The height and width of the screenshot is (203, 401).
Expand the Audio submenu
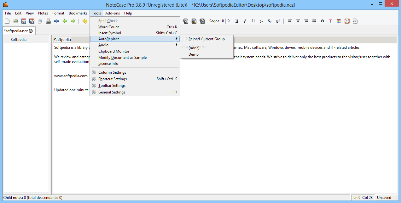click(135, 45)
